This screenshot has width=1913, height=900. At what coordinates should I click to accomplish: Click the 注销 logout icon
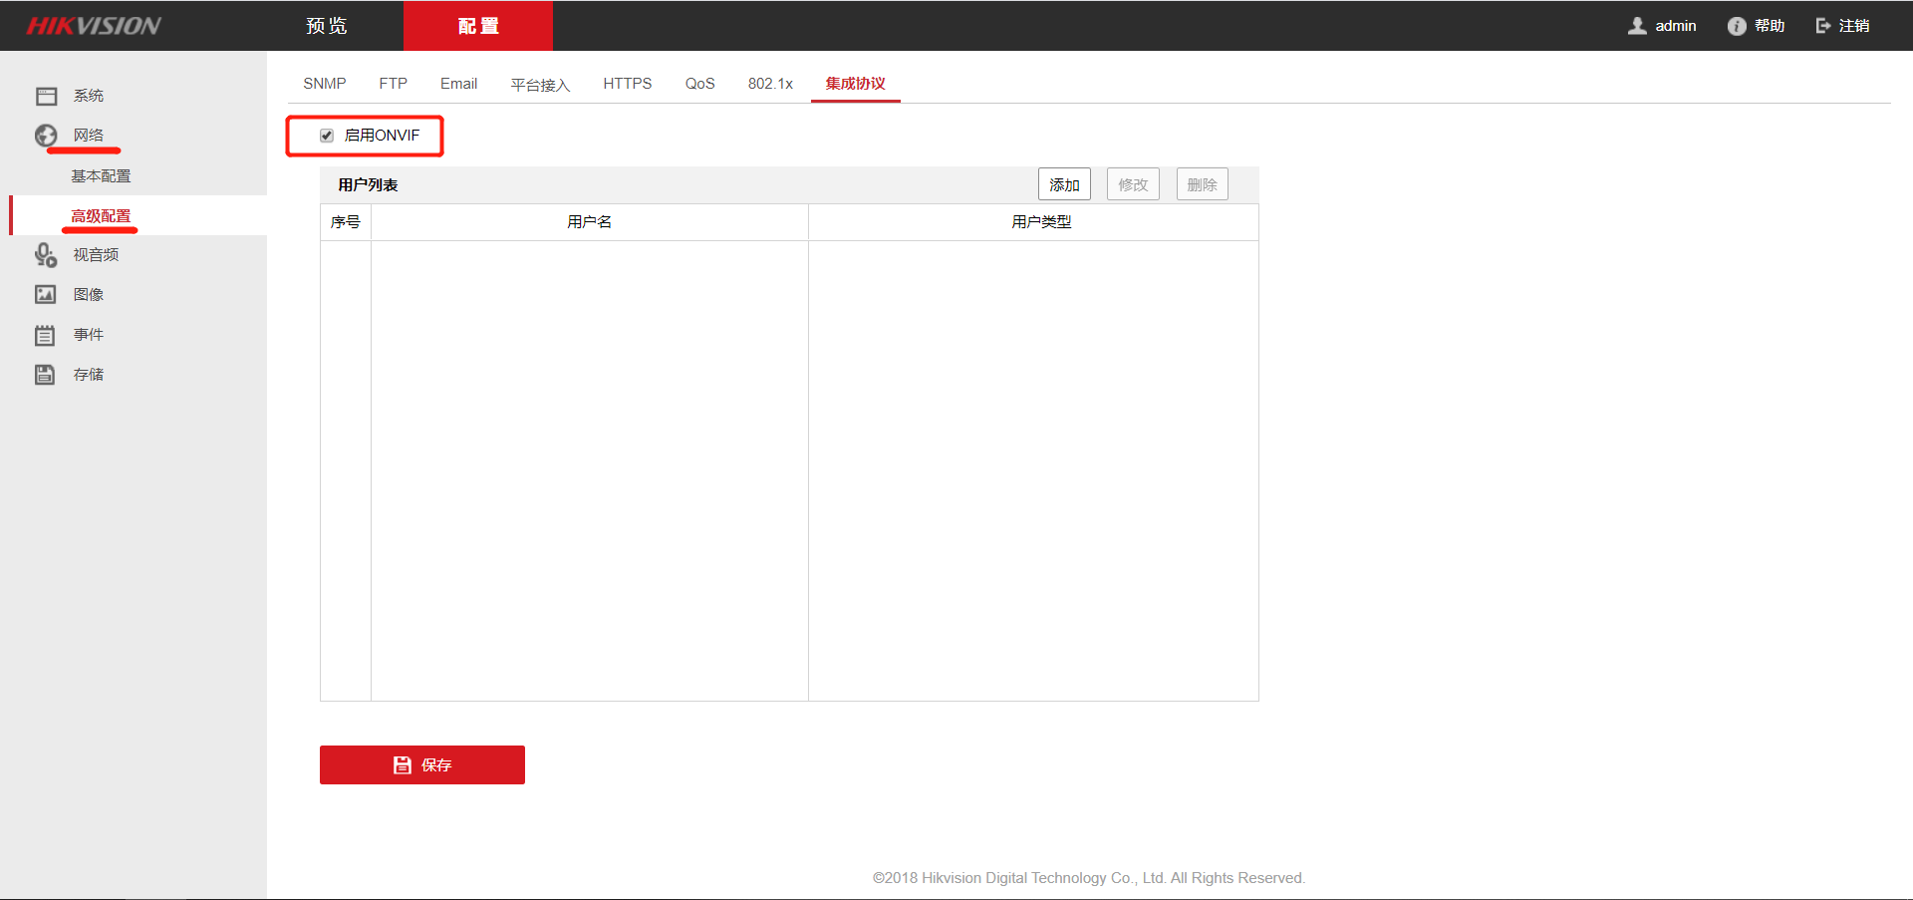pos(1823,26)
